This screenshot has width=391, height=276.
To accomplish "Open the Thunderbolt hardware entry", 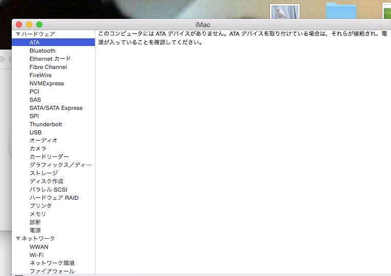I will click(45, 124).
